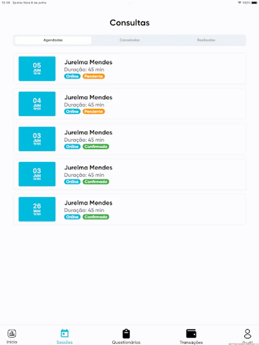This screenshot has height=345, width=259.
Task: Tap Pendente badge on 05 JUN consultation
Action: pos(94,76)
